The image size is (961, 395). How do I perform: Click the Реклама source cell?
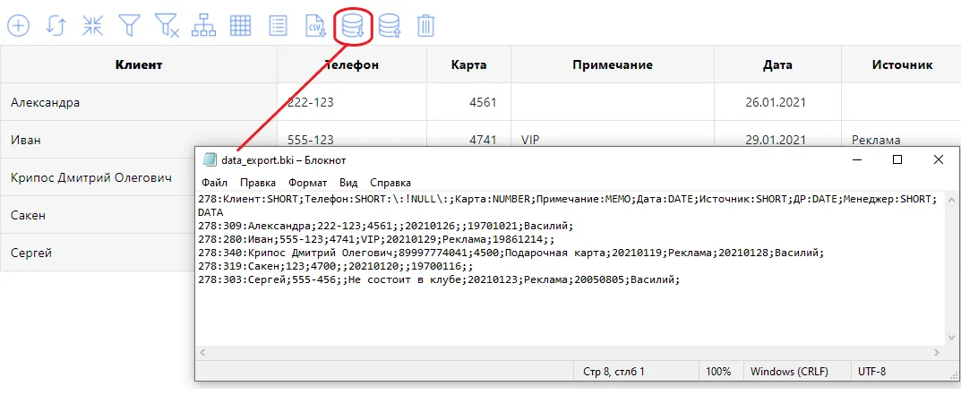coord(901,135)
